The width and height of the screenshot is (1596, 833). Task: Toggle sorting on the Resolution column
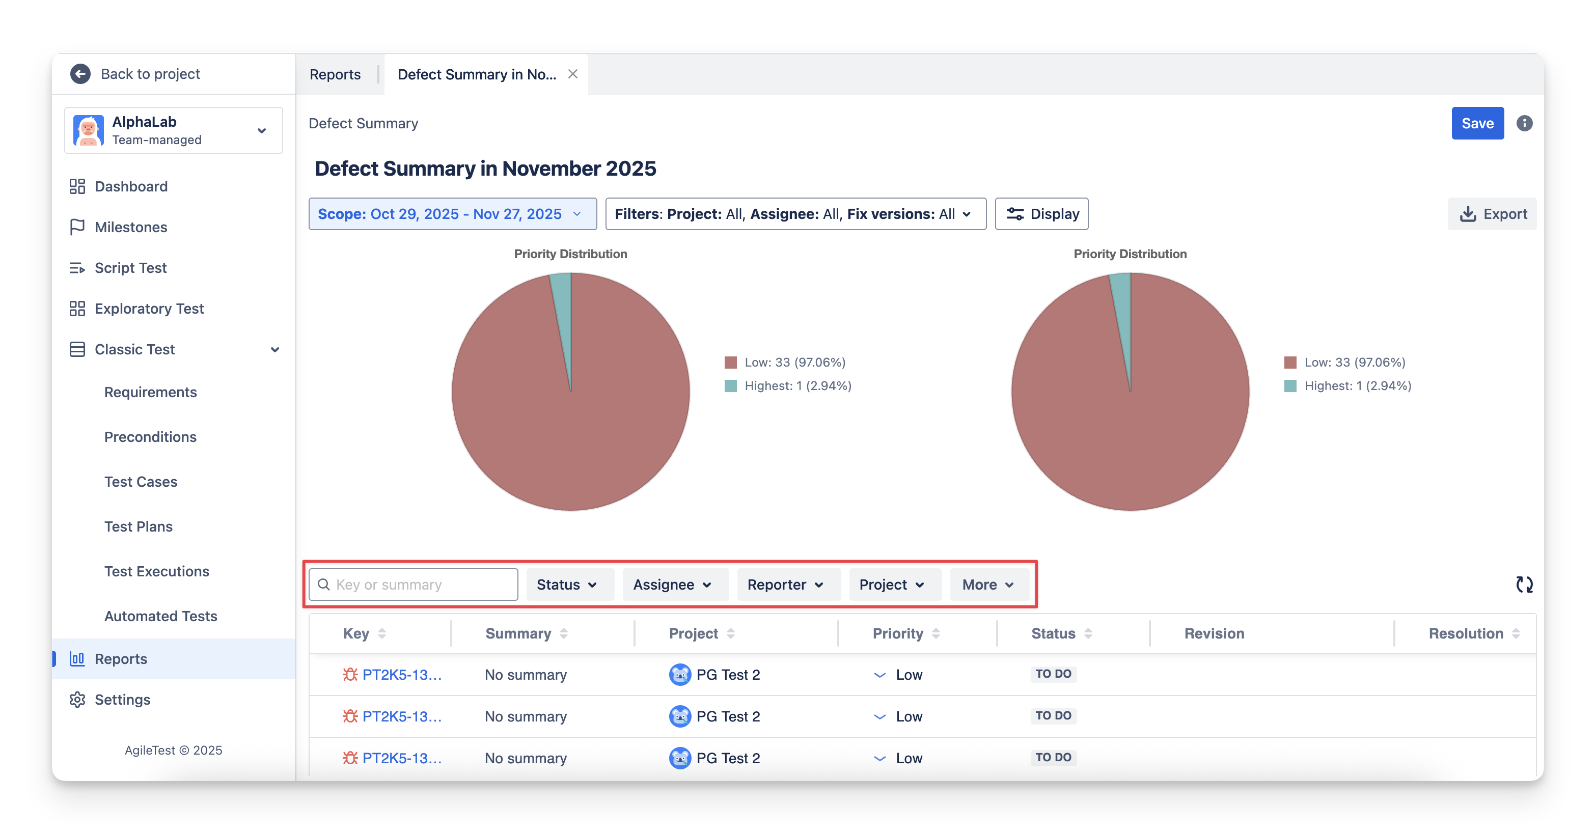(1516, 633)
